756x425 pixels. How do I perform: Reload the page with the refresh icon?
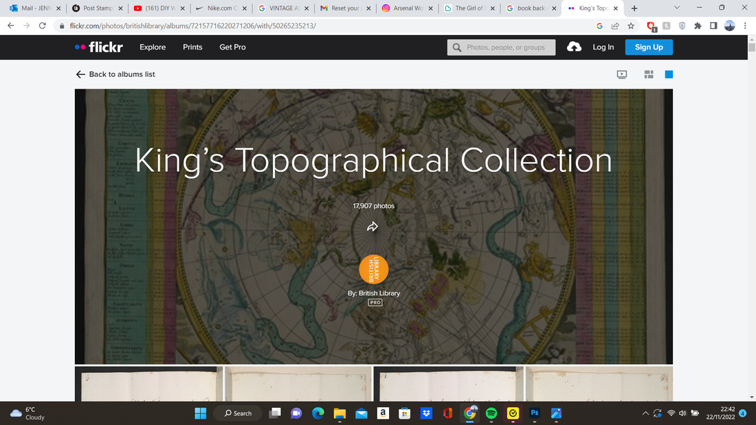tap(43, 25)
